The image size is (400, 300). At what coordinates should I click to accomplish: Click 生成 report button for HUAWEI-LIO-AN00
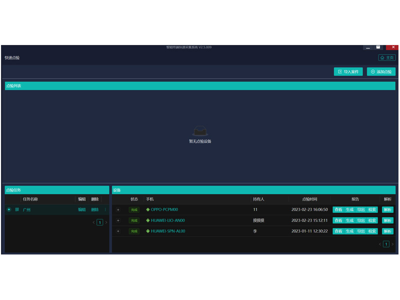349,220
